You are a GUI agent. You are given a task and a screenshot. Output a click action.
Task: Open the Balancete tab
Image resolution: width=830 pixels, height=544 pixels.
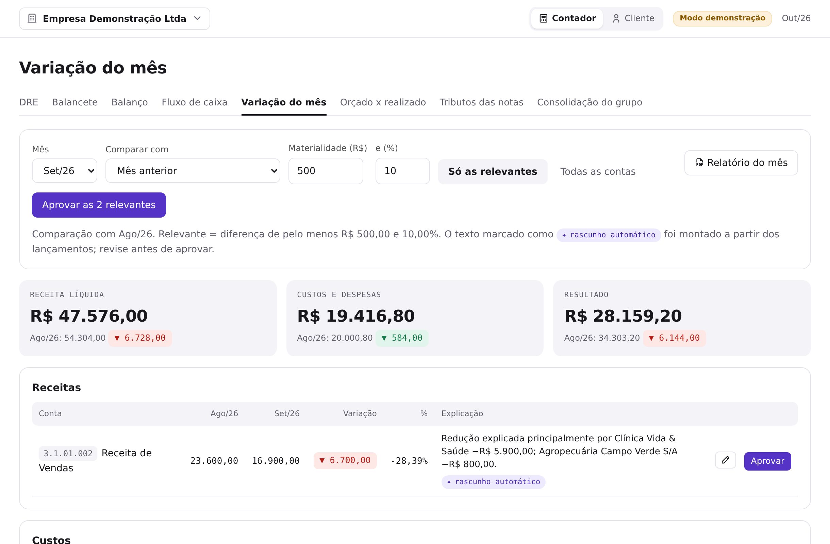[74, 102]
